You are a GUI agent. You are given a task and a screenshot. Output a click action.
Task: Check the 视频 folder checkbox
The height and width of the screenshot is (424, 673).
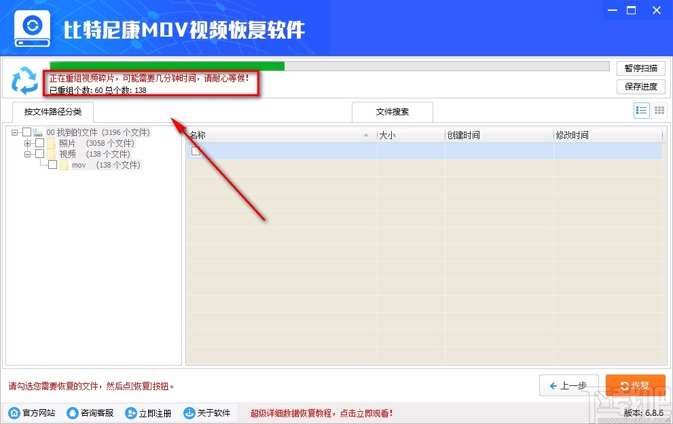39,154
